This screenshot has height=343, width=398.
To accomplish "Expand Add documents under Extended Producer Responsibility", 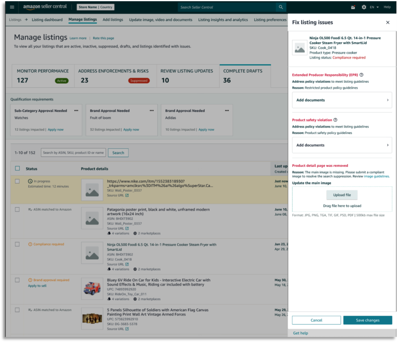I will (342, 100).
